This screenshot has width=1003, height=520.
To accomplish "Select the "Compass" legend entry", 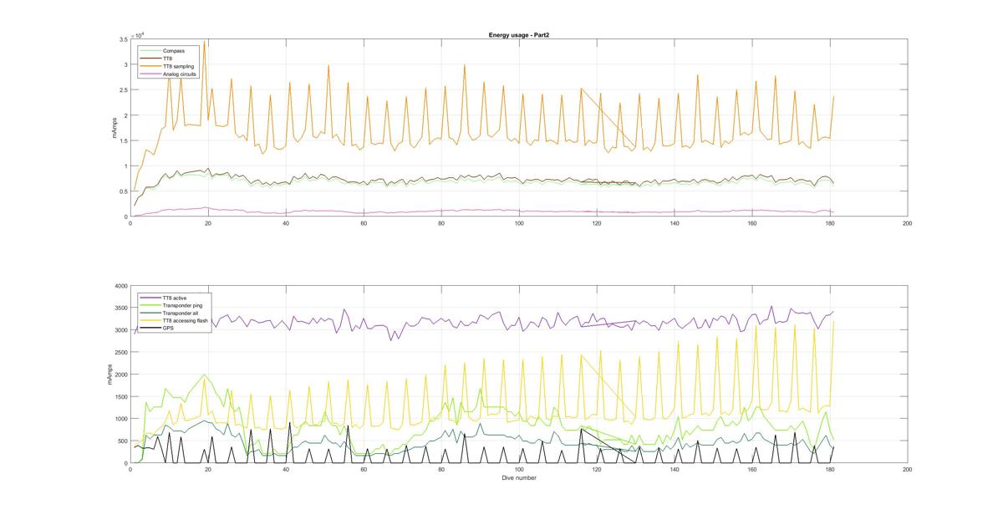I will click(x=174, y=51).
